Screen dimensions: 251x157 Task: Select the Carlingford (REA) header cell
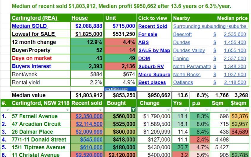pos(34,18)
